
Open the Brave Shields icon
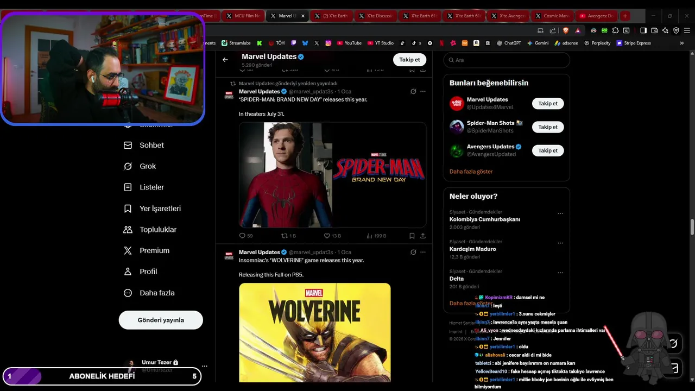565,30
